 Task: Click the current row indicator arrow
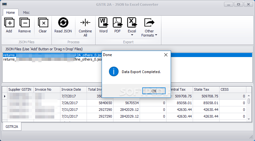point(5,96)
